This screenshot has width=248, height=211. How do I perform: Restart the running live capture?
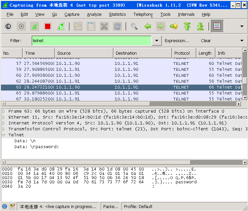[61, 26]
